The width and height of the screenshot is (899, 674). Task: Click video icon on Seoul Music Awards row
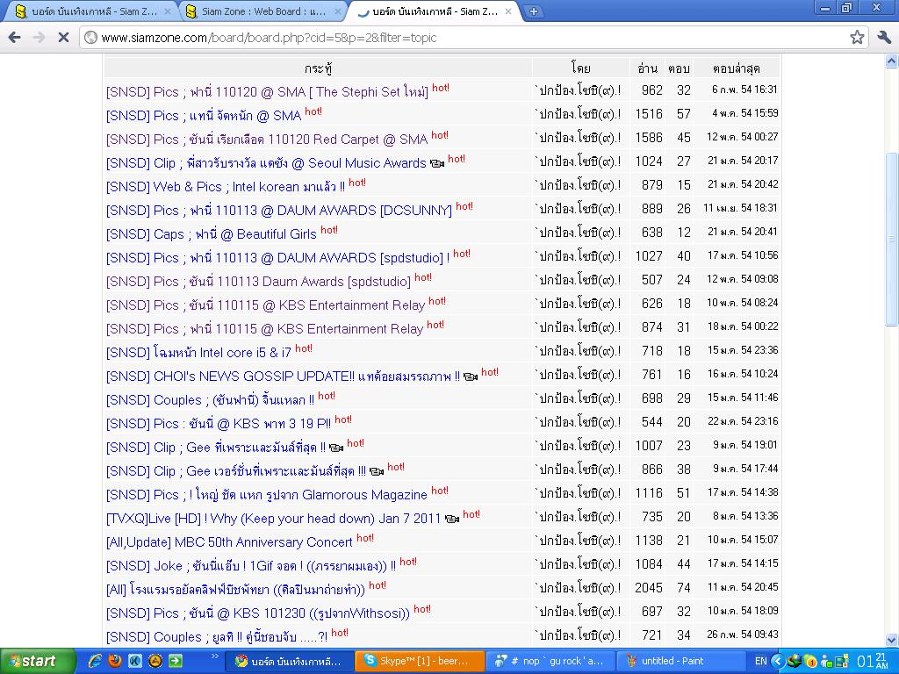(437, 164)
